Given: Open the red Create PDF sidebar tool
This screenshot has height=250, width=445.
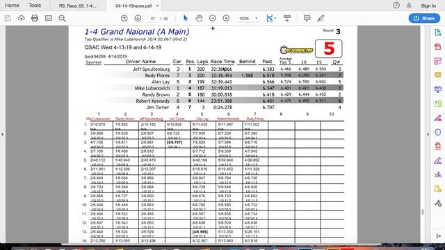Looking at the screenshot, I should point(438,47).
